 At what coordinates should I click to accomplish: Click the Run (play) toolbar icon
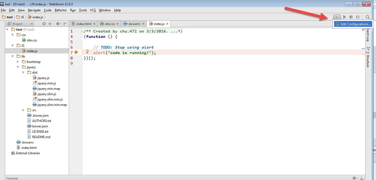(345, 17)
